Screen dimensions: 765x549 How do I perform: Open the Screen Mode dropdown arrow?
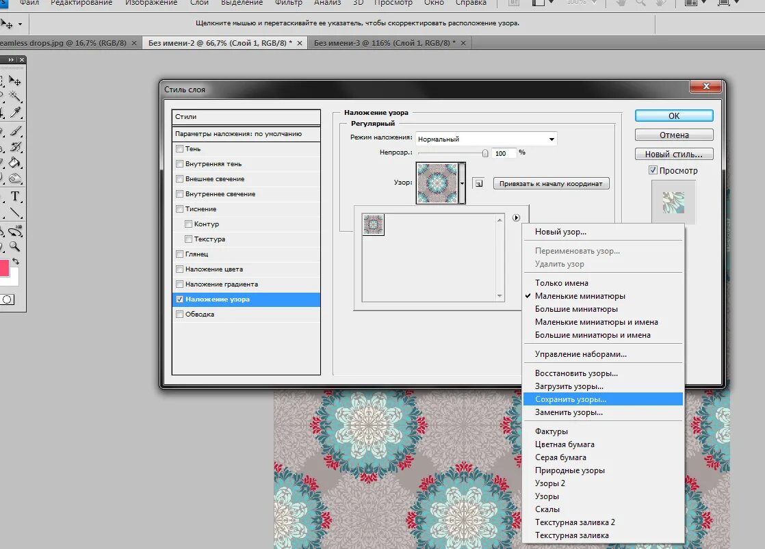737,3
